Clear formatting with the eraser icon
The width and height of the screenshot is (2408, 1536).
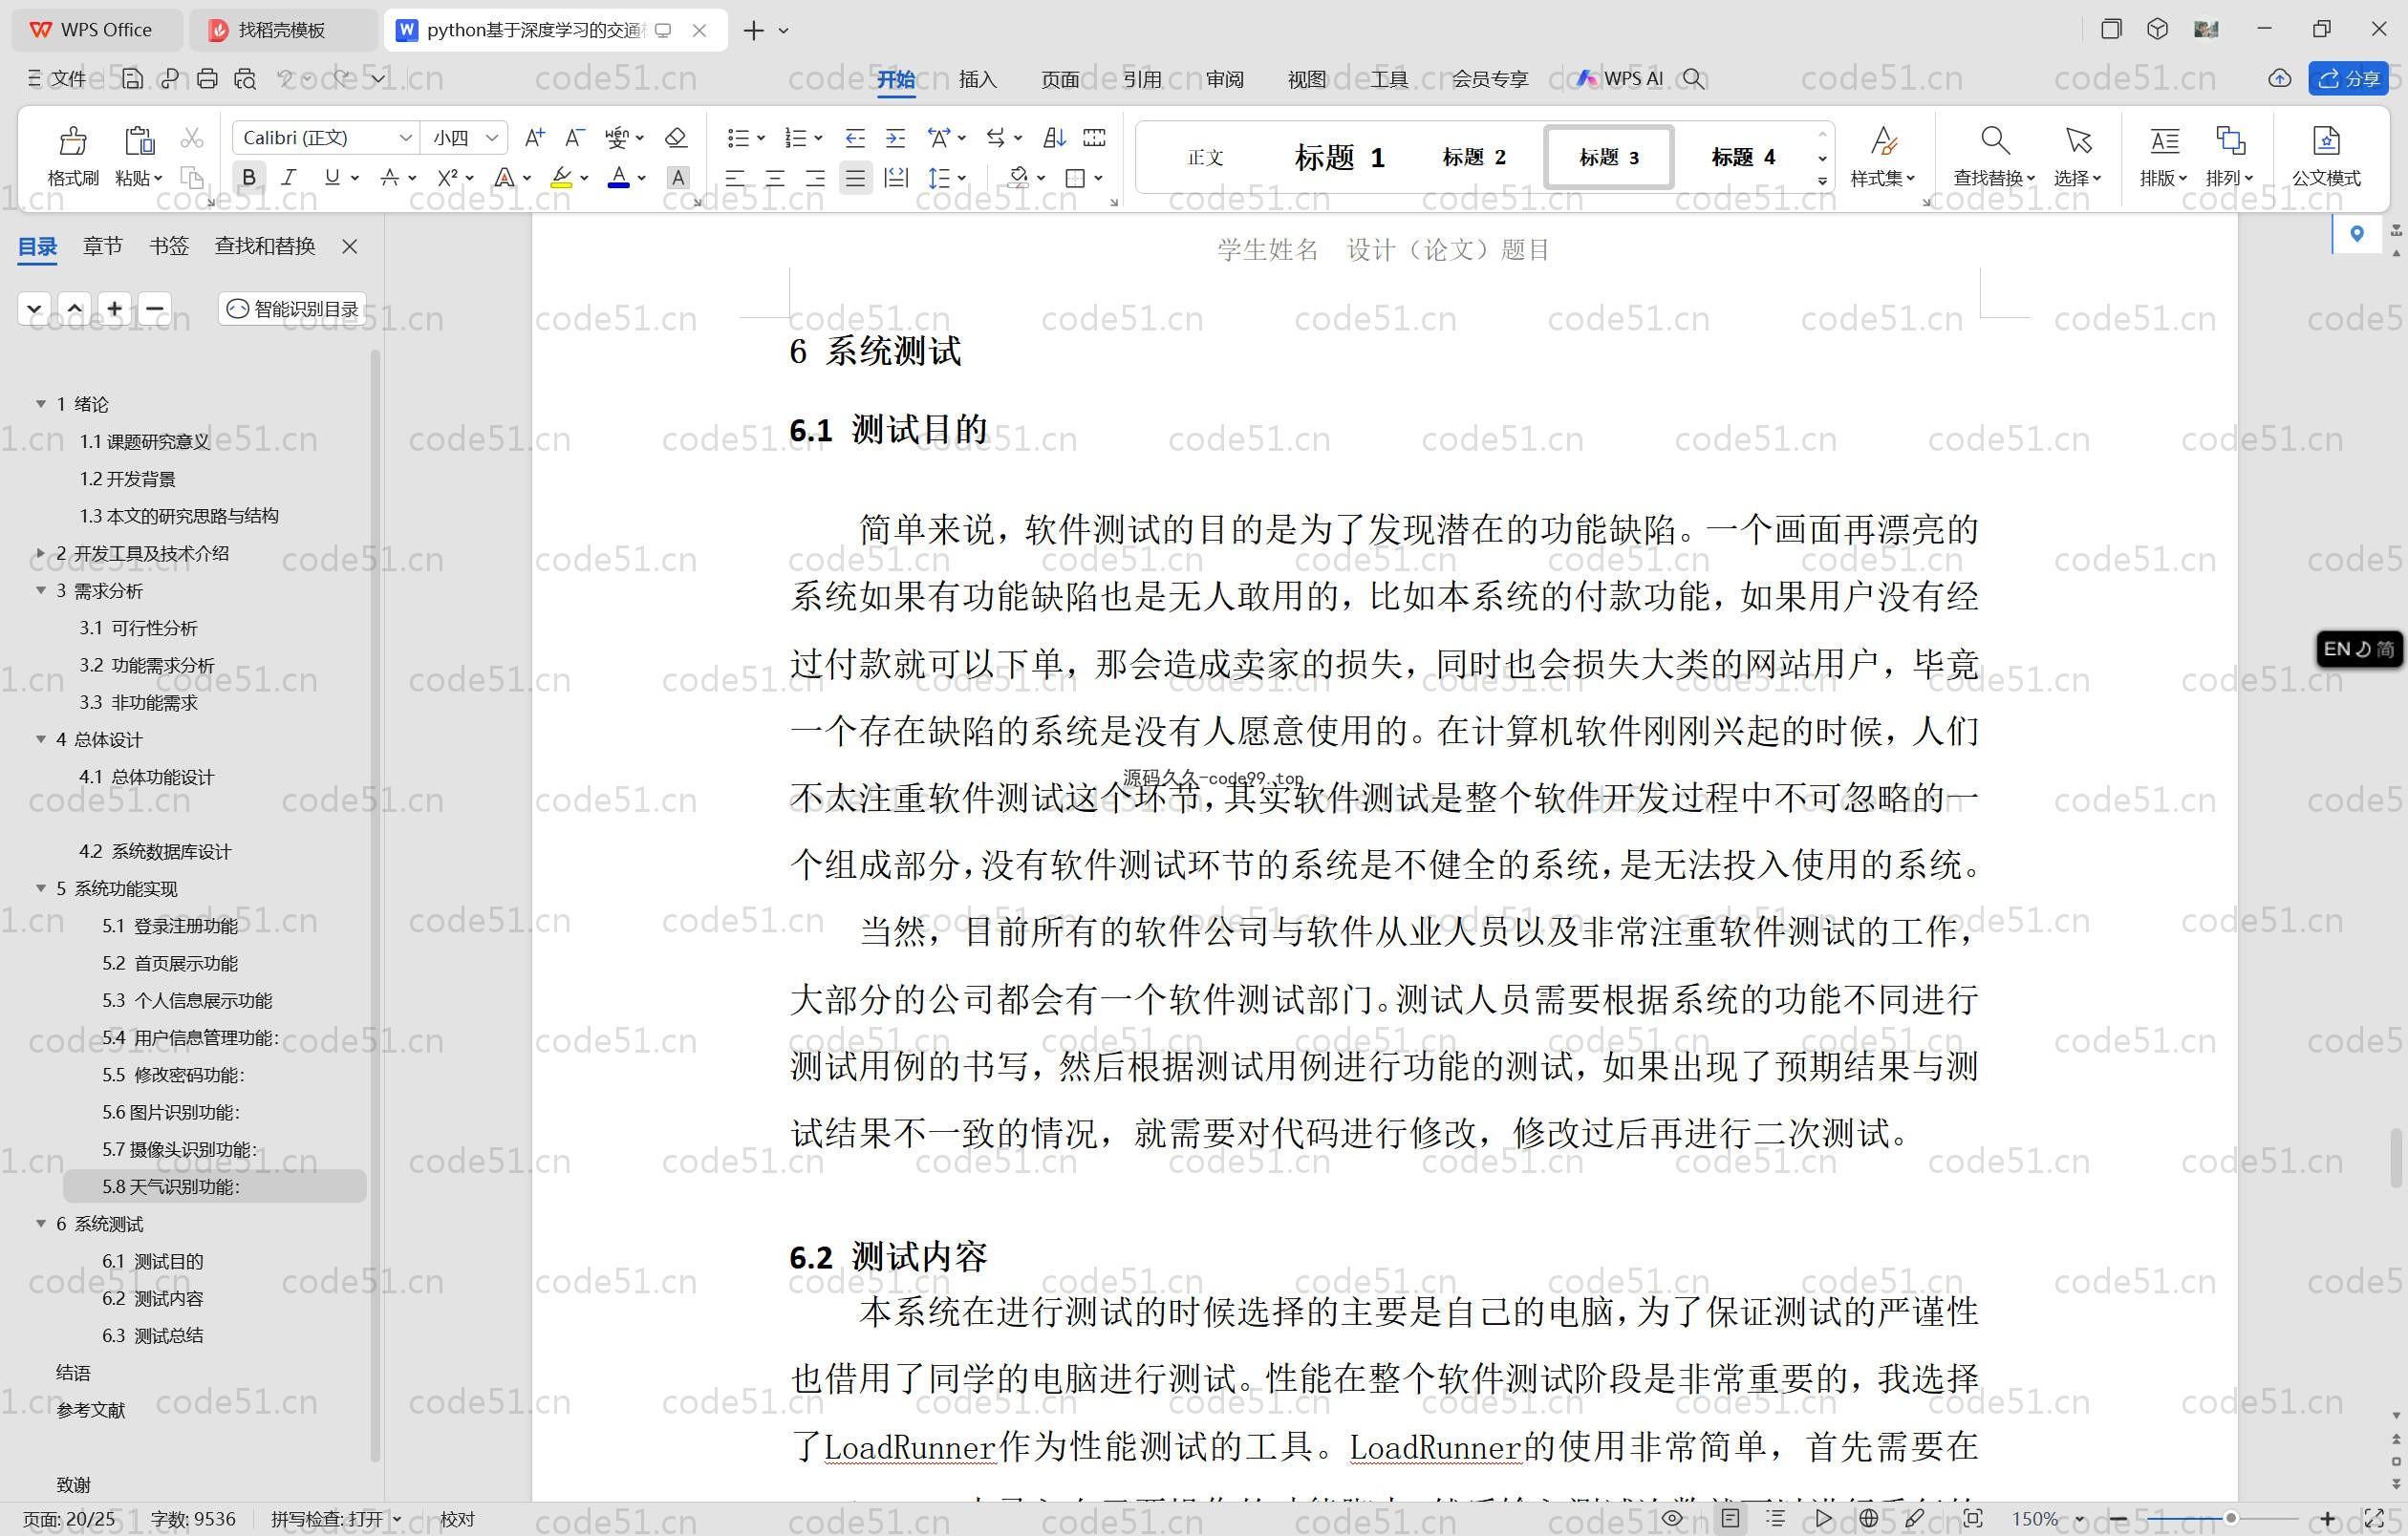coord(676,138)
